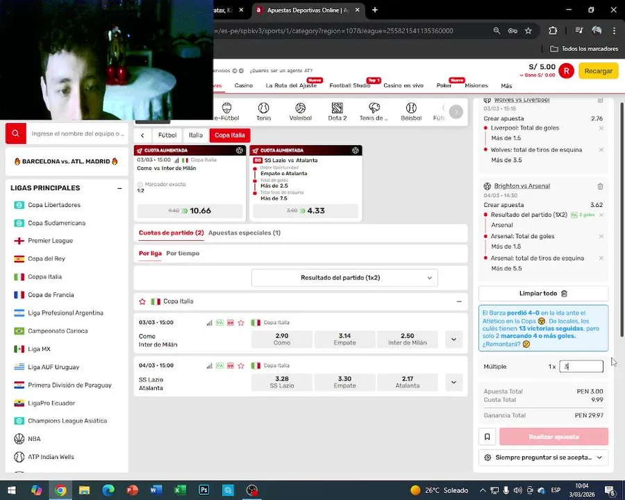Click the betslip vertical scrollbar
The image size is (625, 500).
621,219
